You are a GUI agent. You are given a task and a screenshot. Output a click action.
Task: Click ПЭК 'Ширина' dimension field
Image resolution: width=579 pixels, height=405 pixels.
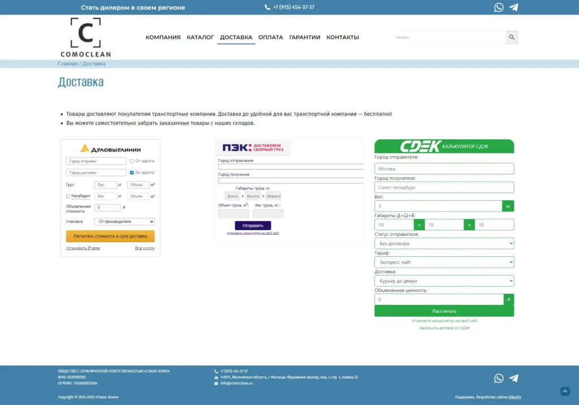tap(273, 196)
